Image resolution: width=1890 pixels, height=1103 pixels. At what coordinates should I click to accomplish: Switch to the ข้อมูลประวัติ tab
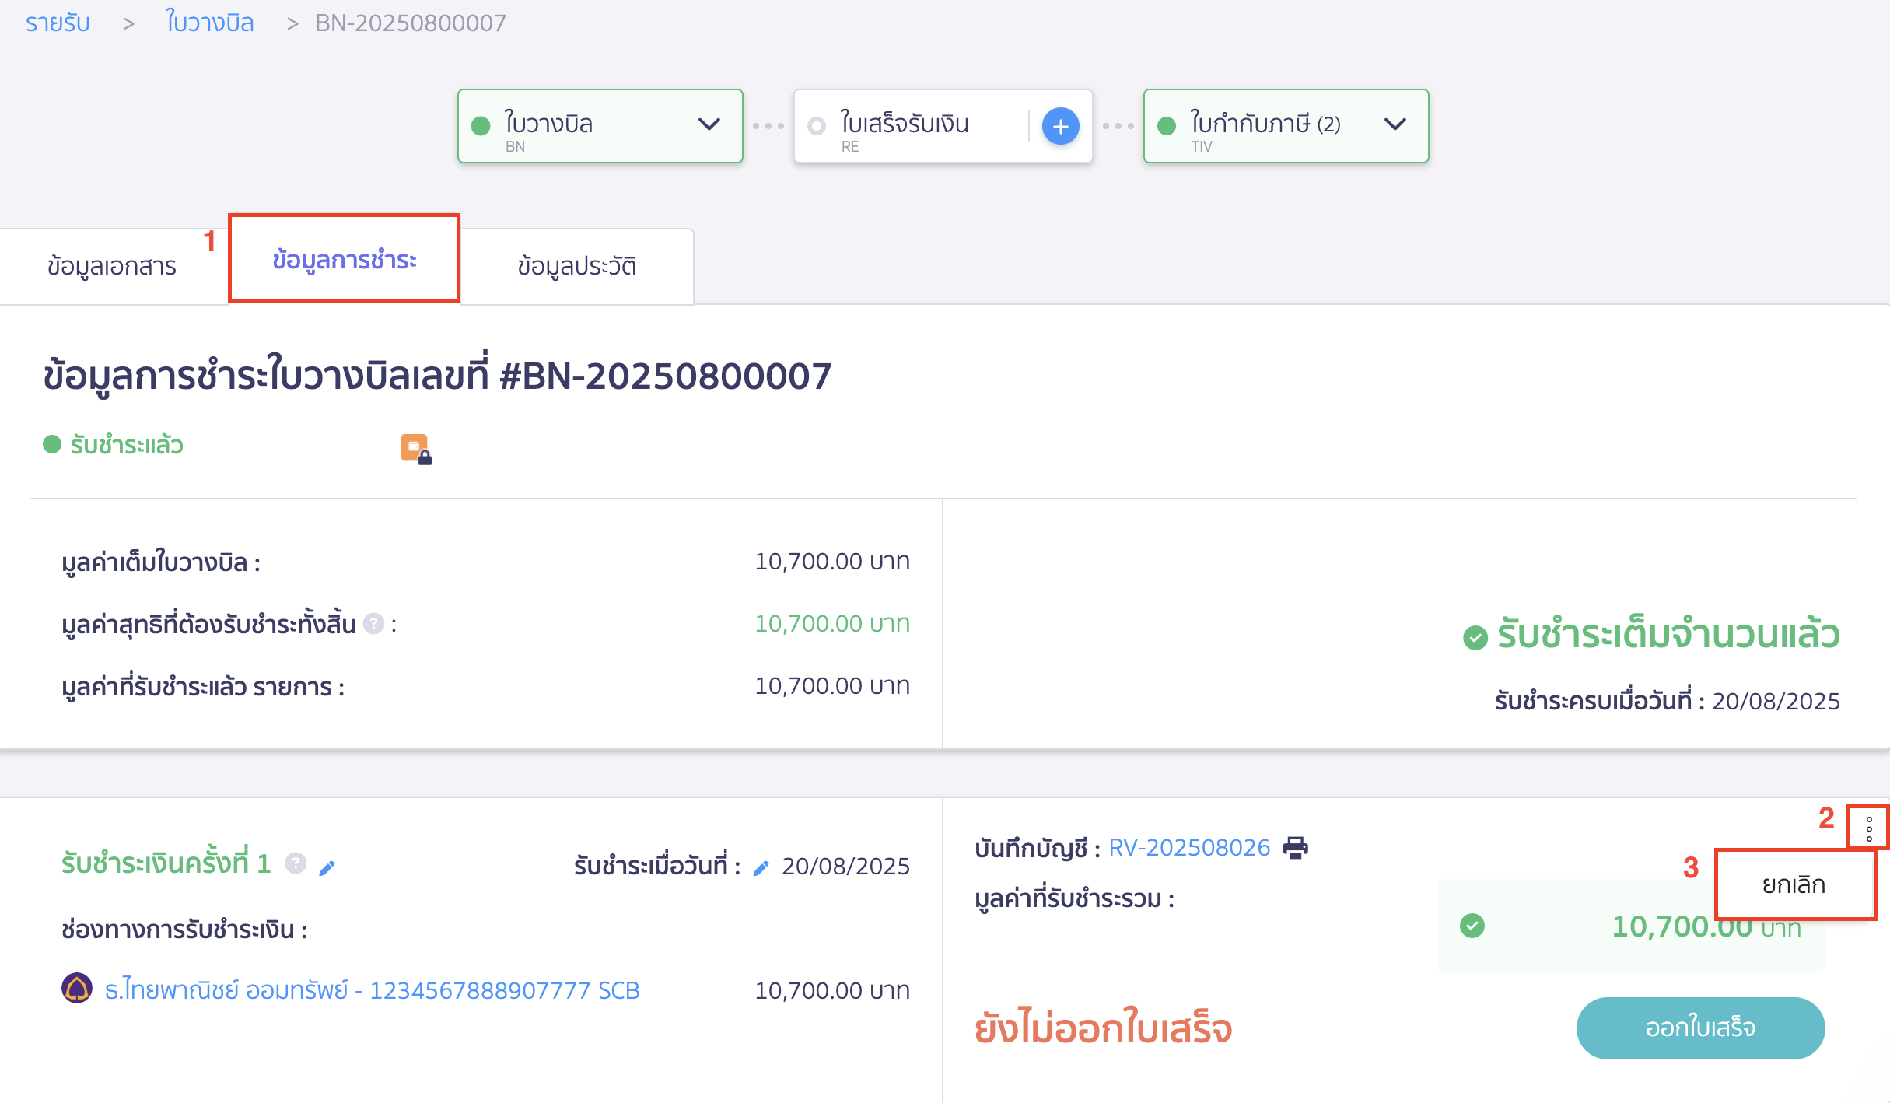[x=577, y=266]
